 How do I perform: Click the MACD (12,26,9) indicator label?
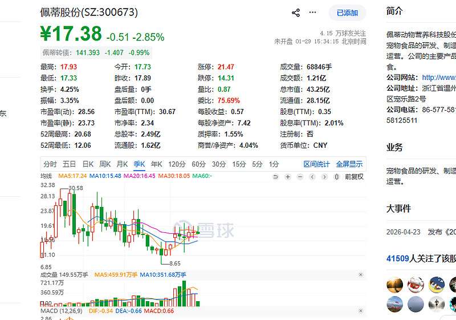point(62,311)
